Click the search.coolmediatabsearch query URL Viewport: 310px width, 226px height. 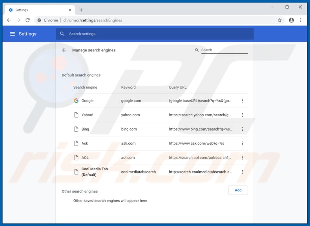tap(201, 172)
